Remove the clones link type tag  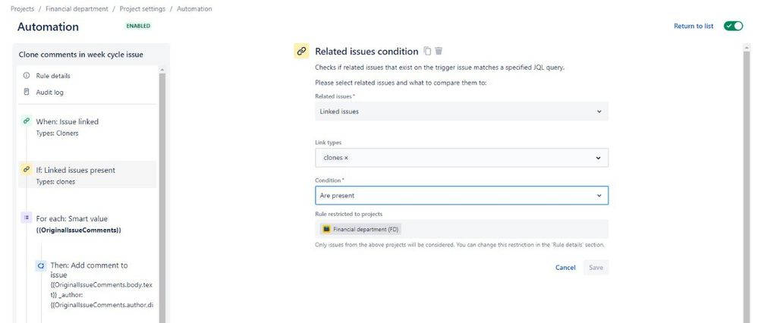pos(346,158)
